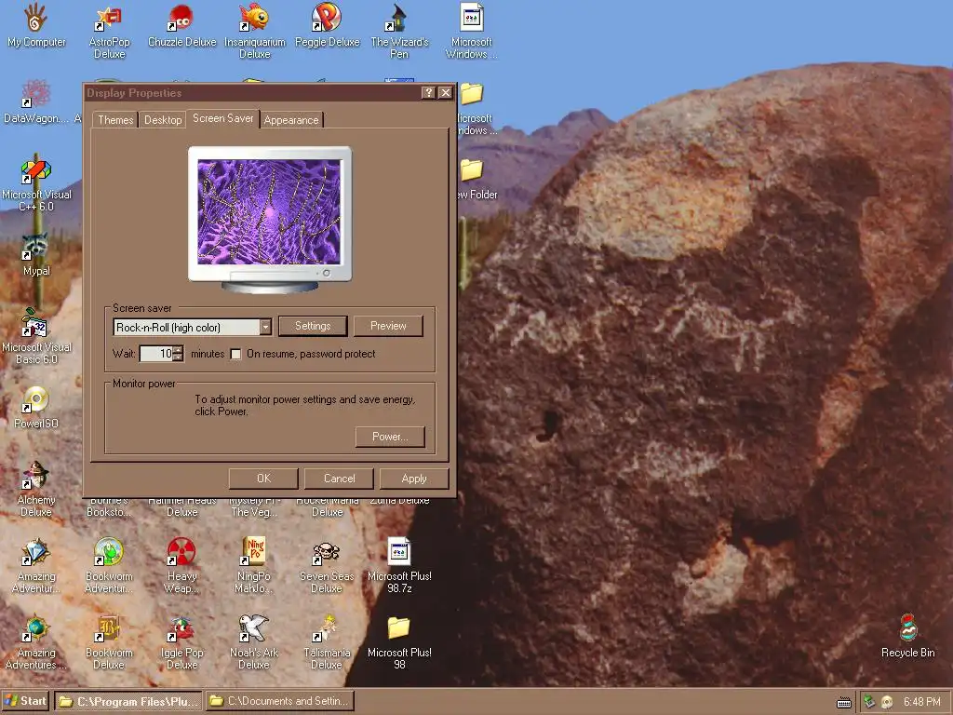Image resolution: width=953 pixels, height=715 pixels.
Task: Switch to C:\Documents and Settin... taskbar window
Action: 279,701
